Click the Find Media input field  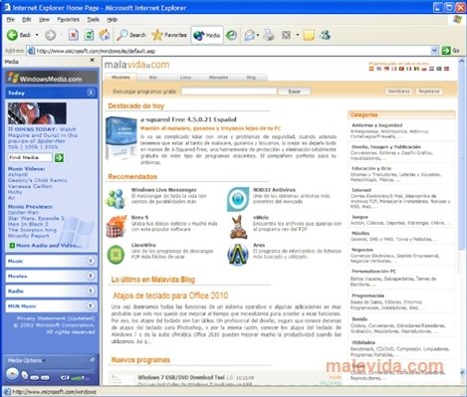click(30, 157)
